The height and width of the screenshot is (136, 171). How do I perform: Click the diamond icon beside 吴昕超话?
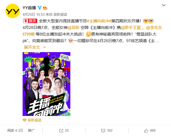25,120
